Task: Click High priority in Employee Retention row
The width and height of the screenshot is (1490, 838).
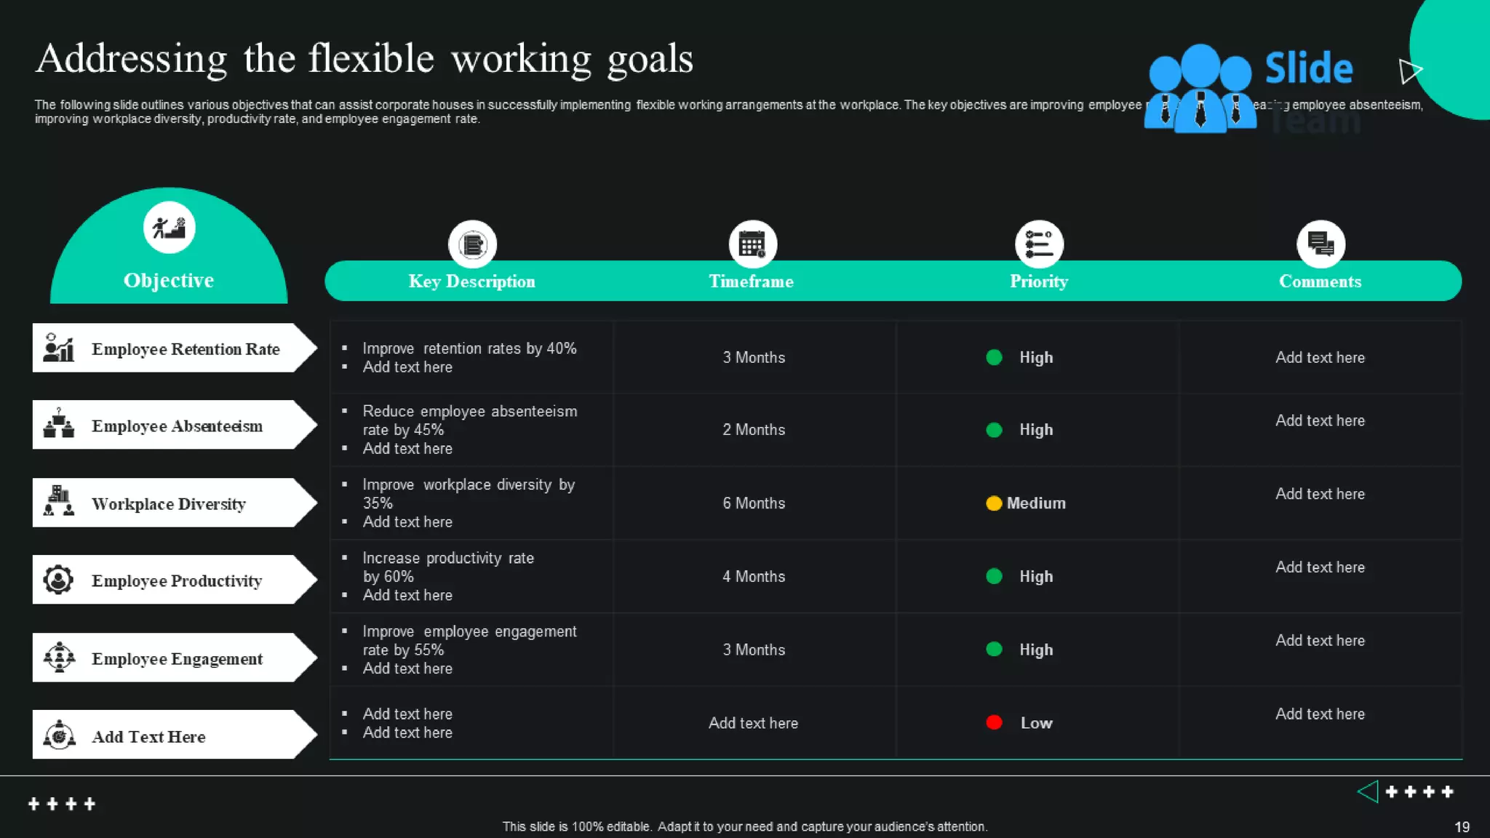Action: click(1036, 358)
